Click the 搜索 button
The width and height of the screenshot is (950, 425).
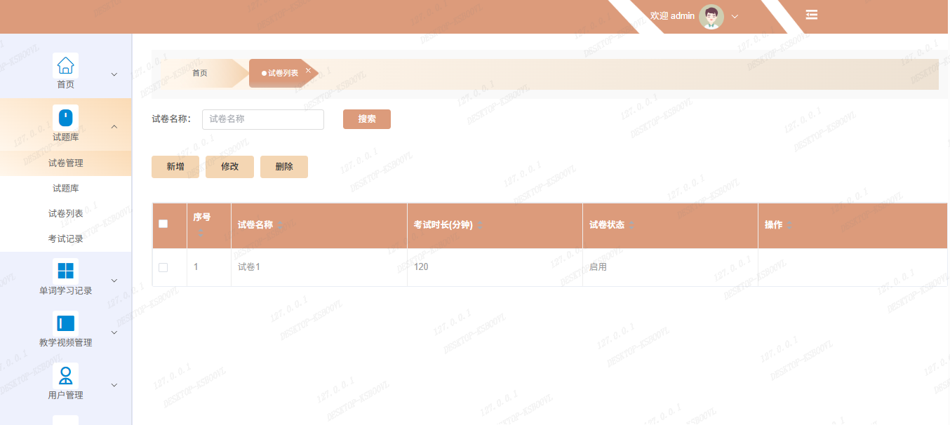click(x=366, y=119)
